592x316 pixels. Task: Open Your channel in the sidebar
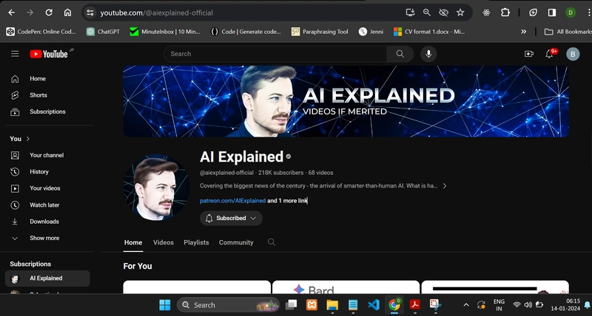coord(47,155)
